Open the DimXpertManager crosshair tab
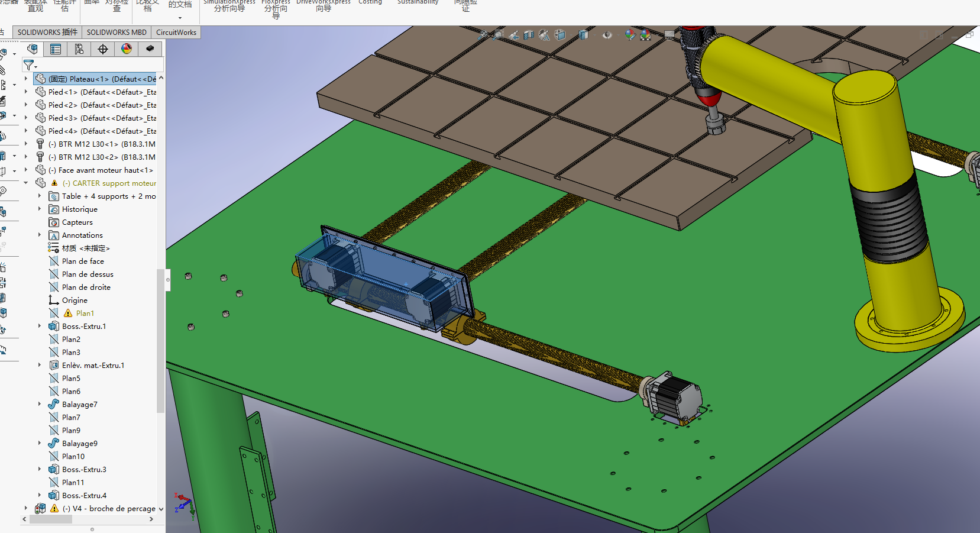The height and width of the screenshot is (533, 980). (103, 49)
